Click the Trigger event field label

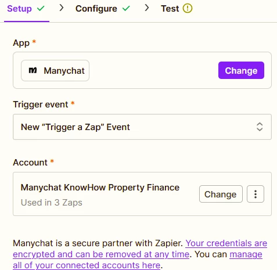41,105
